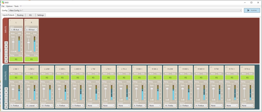
Task: Open the File menu
Action: click(x=3, y=6)
